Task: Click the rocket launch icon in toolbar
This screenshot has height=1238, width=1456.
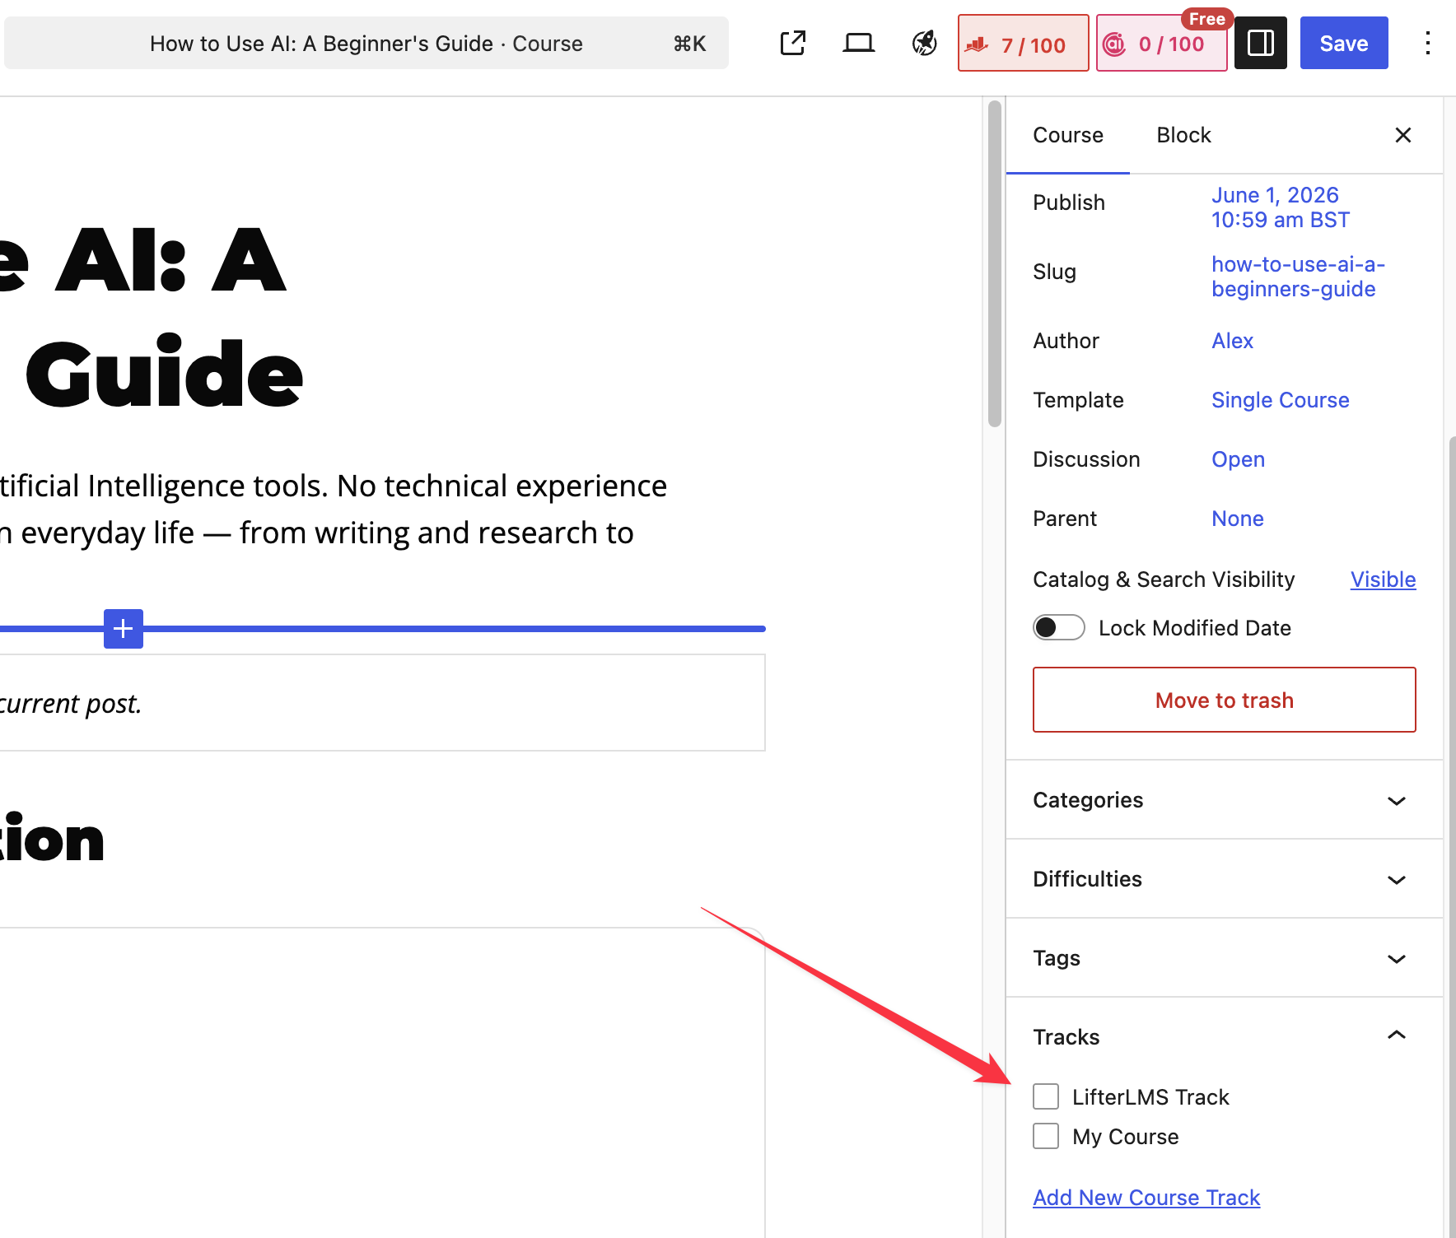Action: click(924, 43)
